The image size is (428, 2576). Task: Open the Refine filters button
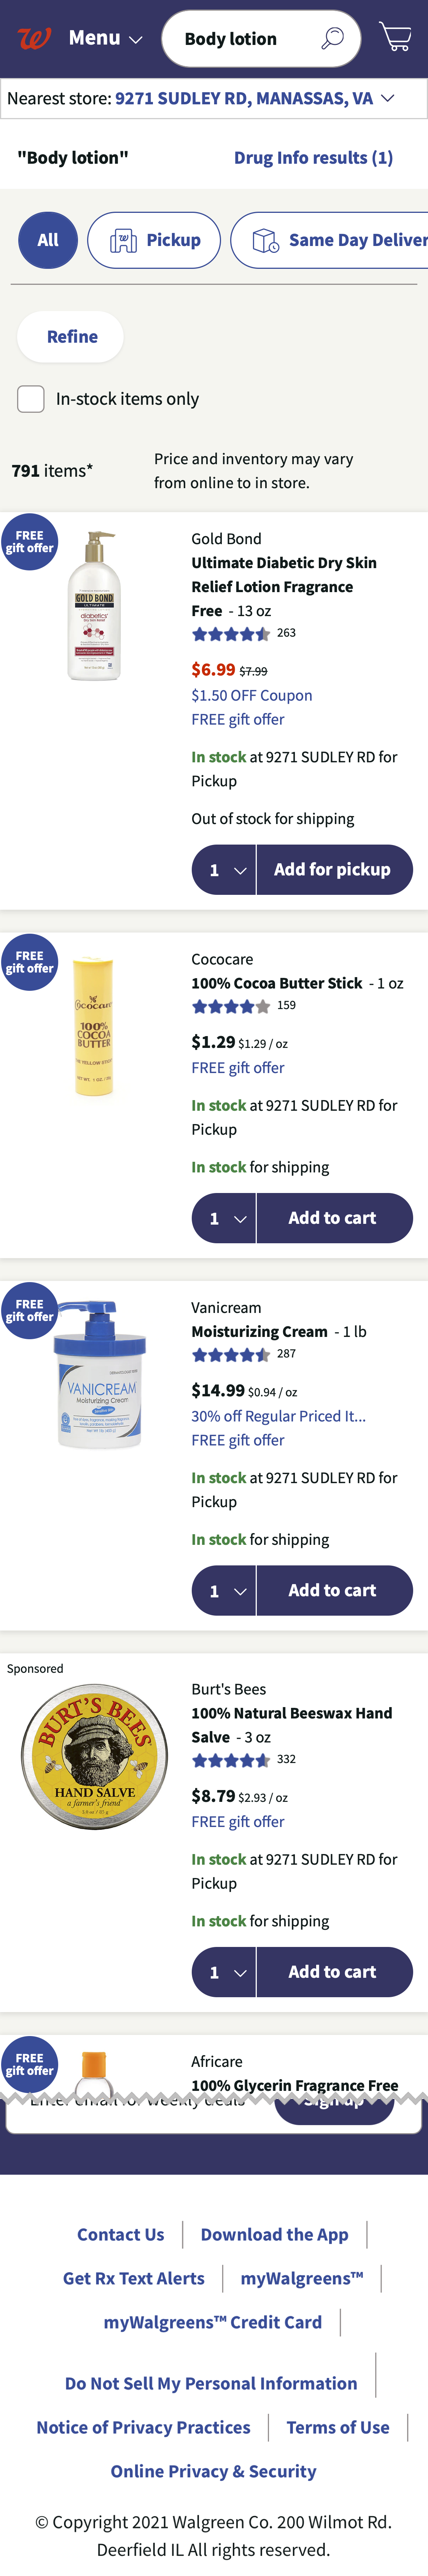71,337
